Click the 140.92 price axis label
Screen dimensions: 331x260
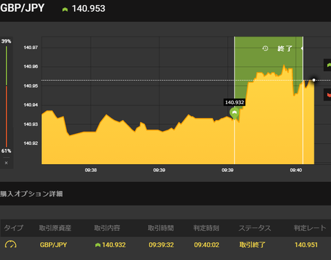pyautogui.click(x=30, y=143)
